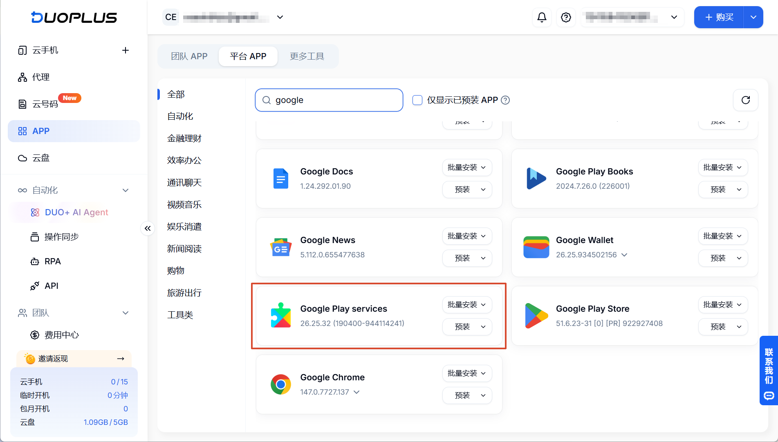Collapse the sidebar with double-arrow icon
The width and height of the screenshot is (778, 442).
pos(148,228)
